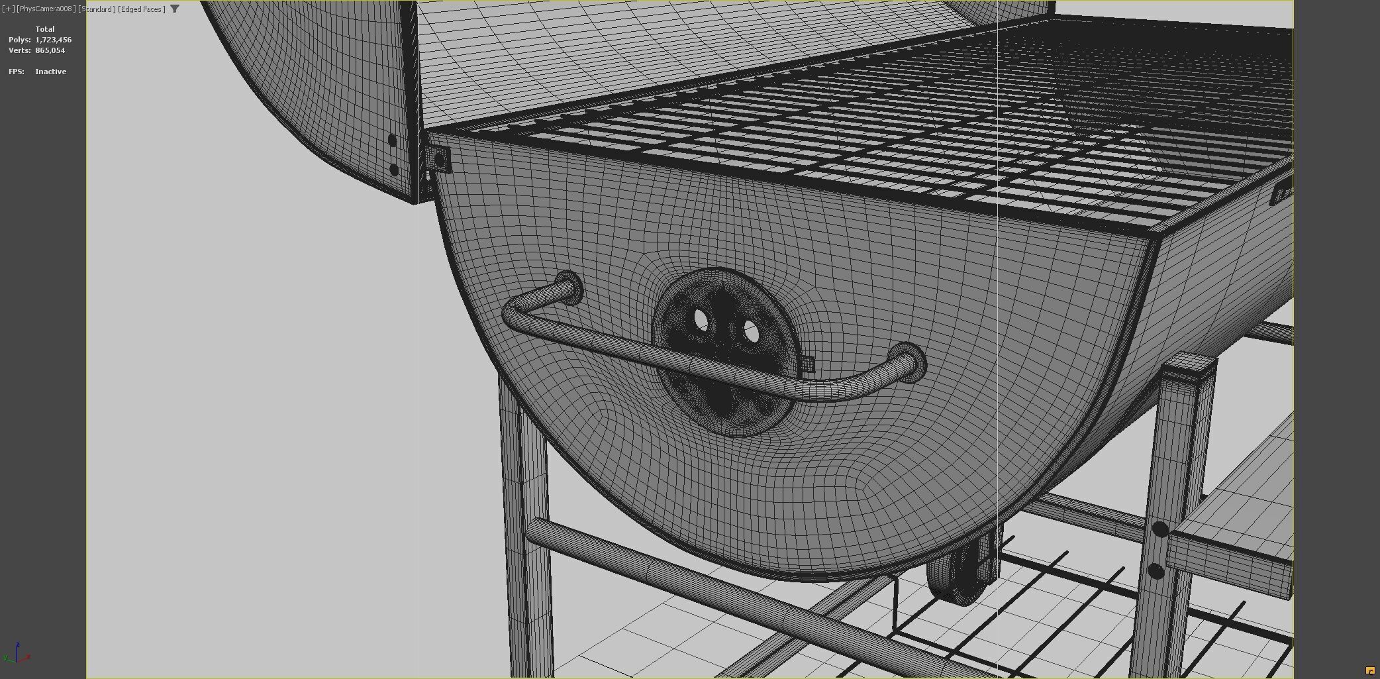Open the PhysCamera008 point-of-view menu
The image size is (1380, 679).
tap(46, 9)
